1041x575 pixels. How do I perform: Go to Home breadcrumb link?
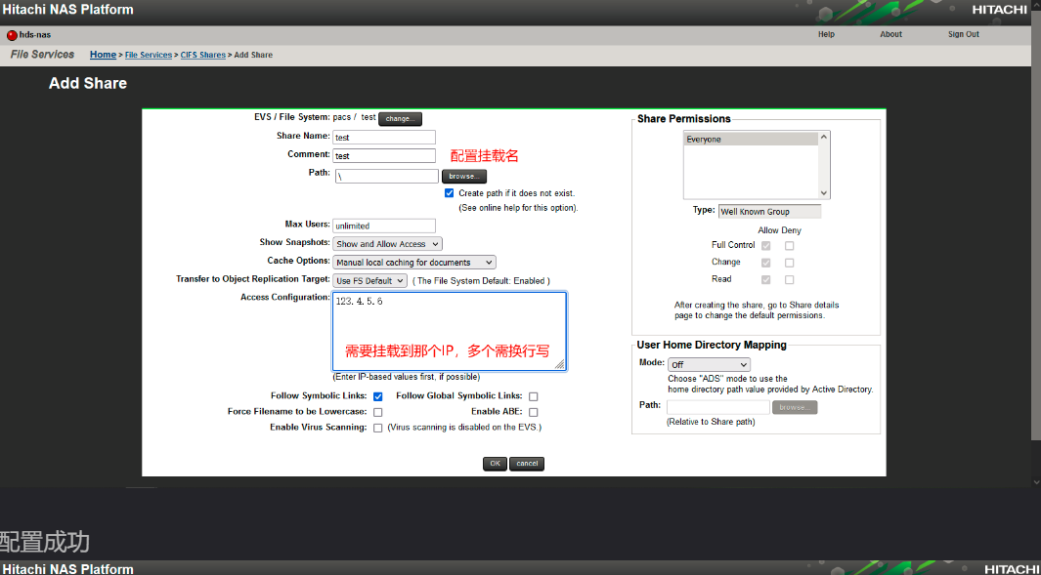tap(103, 55)
